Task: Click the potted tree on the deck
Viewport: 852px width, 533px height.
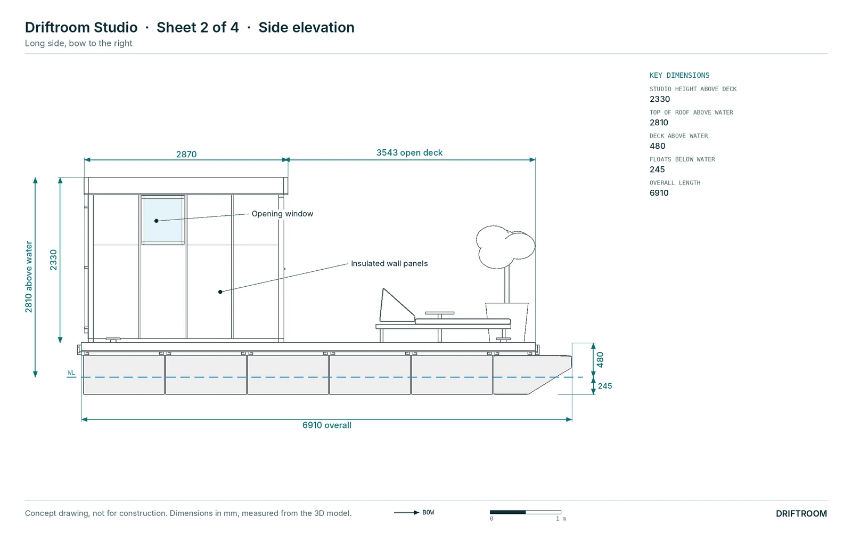Action: 506,284
